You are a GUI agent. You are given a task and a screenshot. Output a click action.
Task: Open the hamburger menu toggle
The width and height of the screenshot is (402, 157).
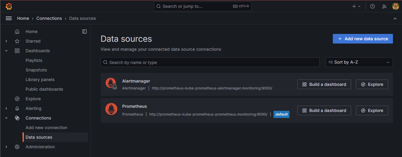tap(9, 18)
